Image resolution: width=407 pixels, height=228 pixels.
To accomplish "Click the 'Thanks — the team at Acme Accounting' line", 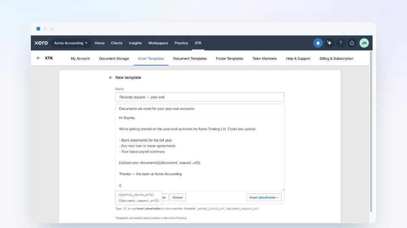I will pos(150,174).
